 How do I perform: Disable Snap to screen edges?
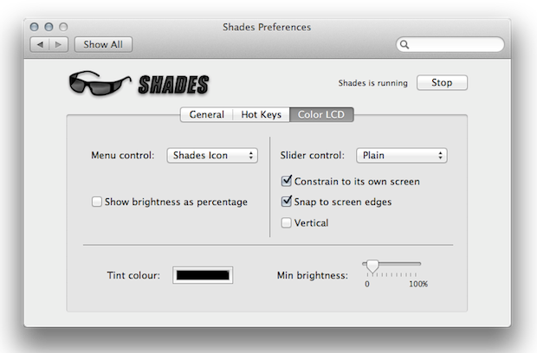point(287,202)
